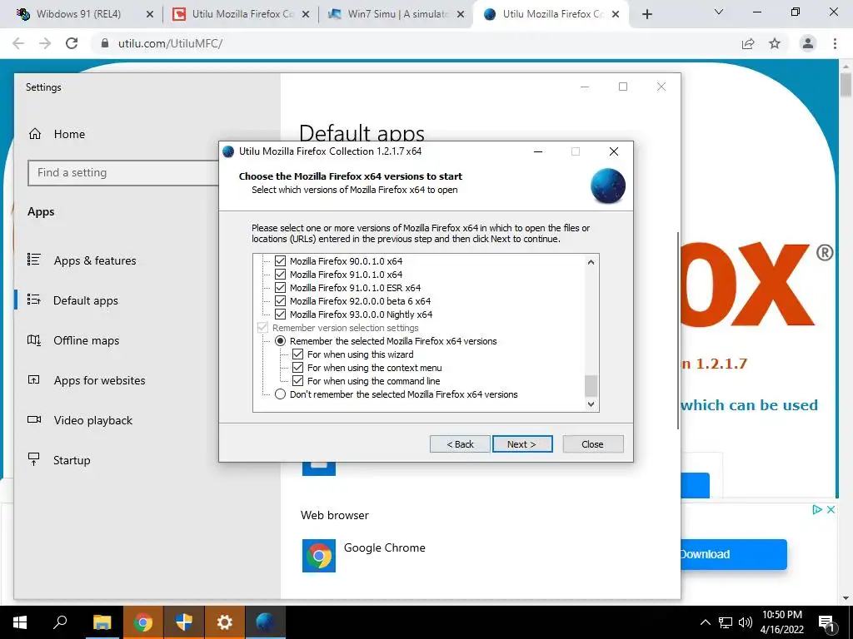Click the Download button on webpage

pos(734,554)
